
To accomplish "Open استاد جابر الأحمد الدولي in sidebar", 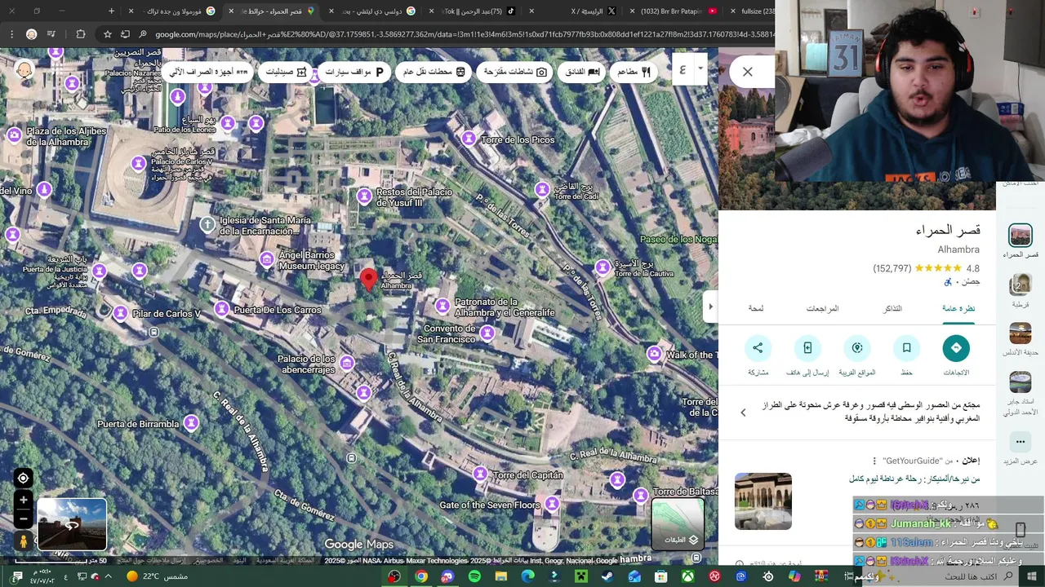I will pos(1021,394).
